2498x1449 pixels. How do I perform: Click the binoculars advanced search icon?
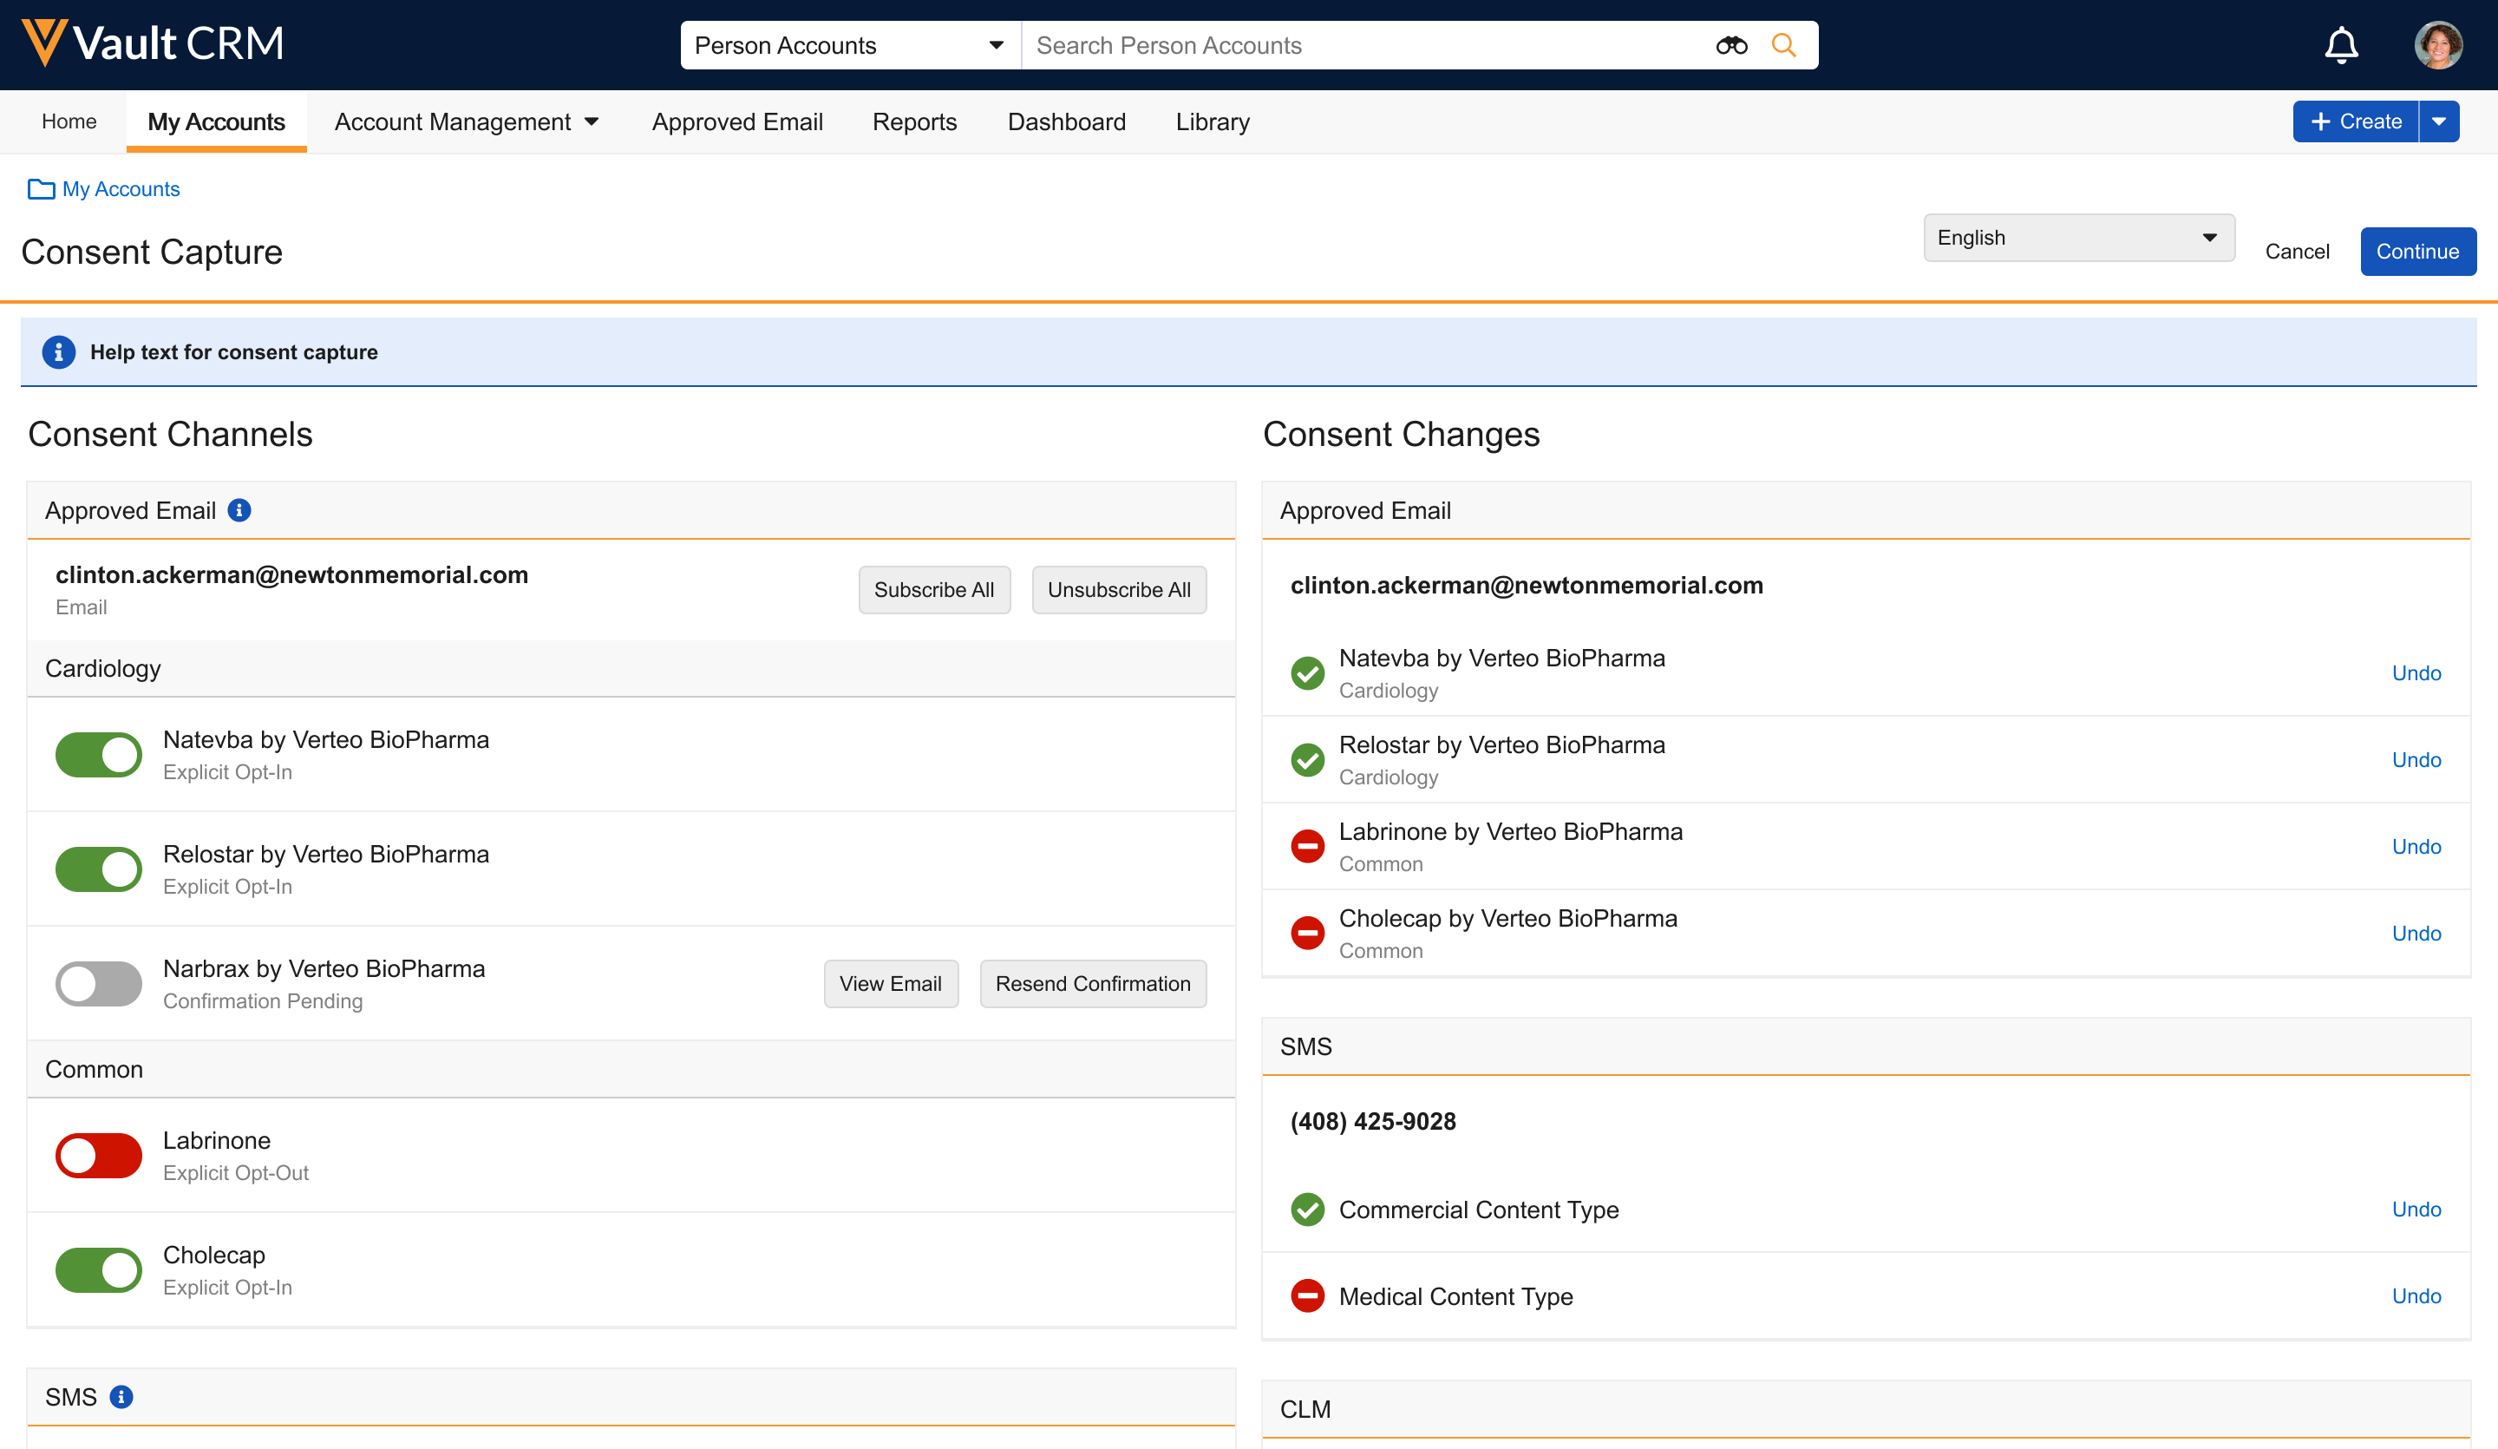click(x=1730, y=46)
